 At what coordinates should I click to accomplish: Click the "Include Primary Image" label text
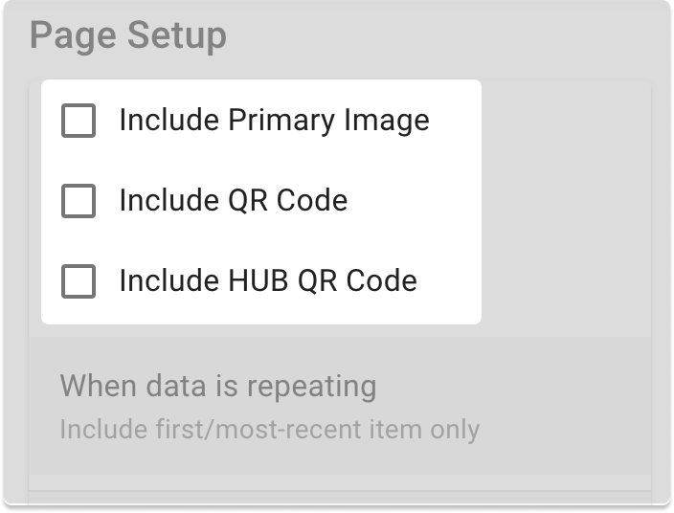click(x=274, y=122)
